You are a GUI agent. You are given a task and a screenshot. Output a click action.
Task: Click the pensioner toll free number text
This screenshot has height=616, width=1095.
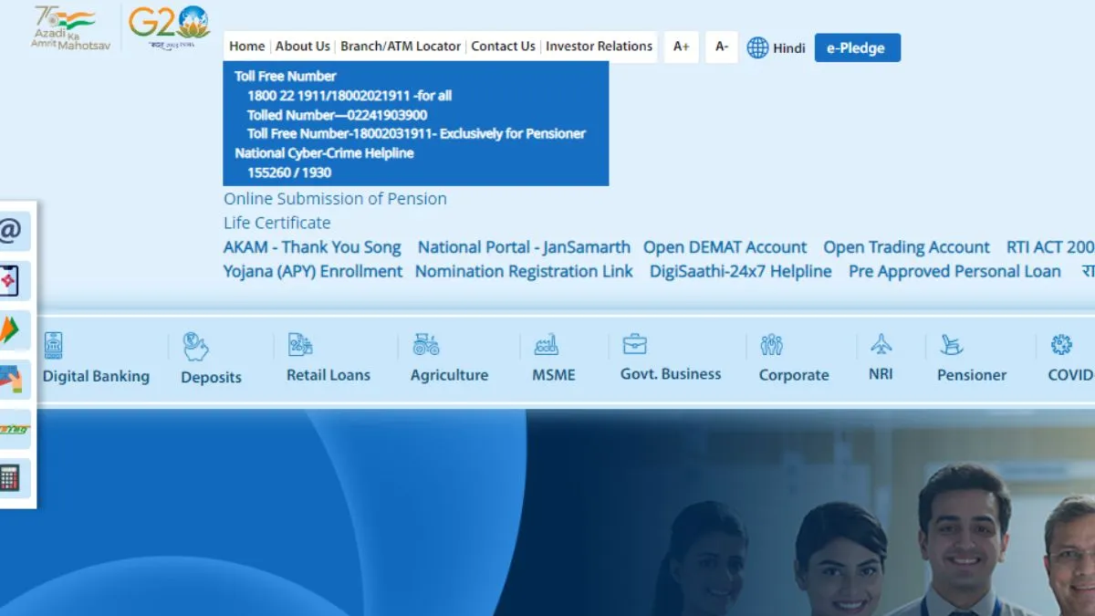[x=416, y=134]
